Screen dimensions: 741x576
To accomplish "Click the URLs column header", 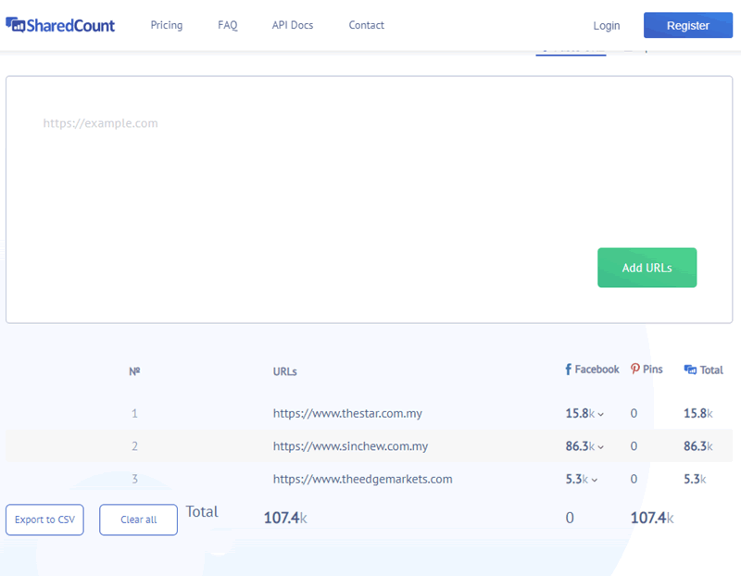I will pyautogui.click(x=285, y=371).
